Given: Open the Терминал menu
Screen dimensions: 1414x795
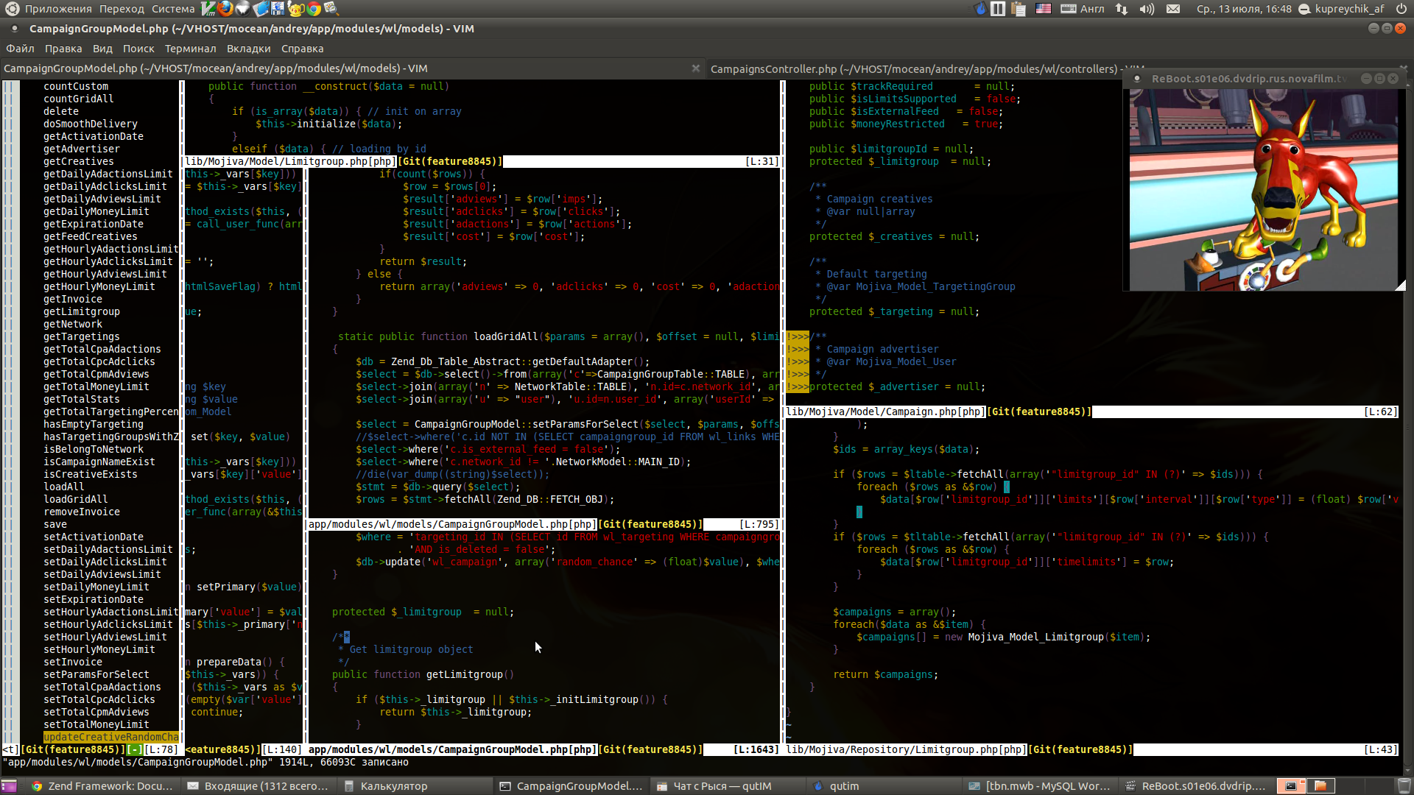Looking at the screenshot, I should (191, 49).
